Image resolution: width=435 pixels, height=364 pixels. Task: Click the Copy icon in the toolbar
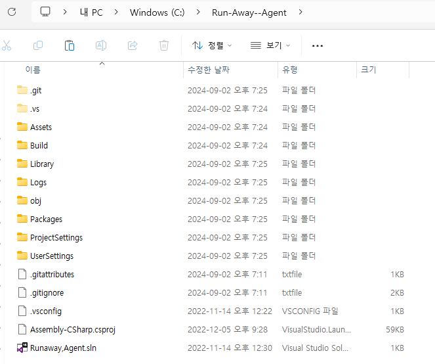(38, 45)
